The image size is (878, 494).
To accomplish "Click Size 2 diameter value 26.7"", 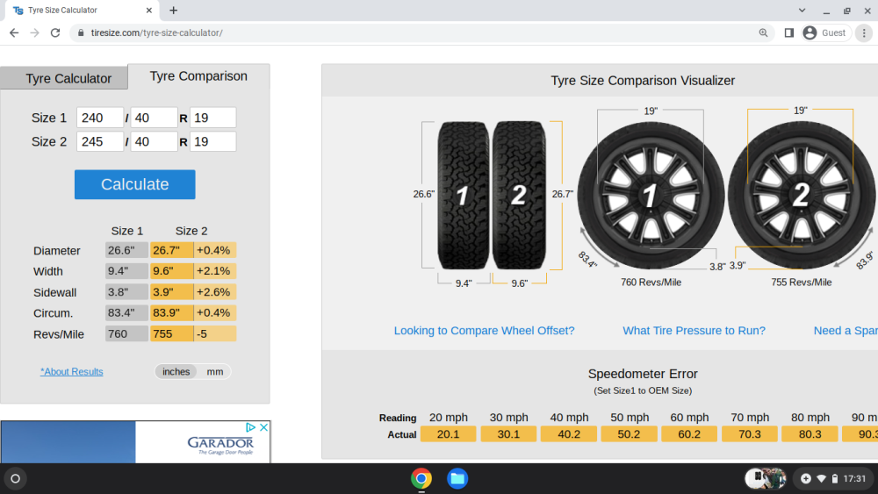I will (171, 250).
